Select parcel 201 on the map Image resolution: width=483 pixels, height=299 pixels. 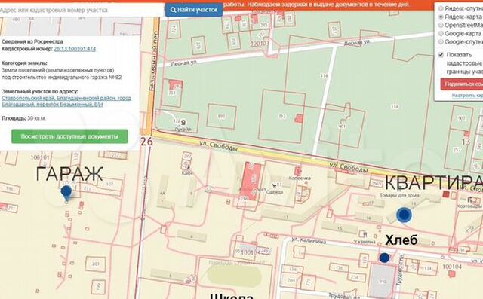(x=96, y=264)
